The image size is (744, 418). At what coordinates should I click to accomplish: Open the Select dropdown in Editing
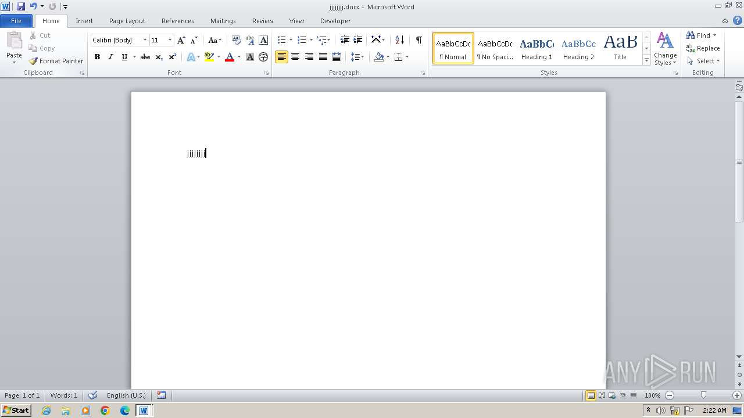tap(703, 61)
